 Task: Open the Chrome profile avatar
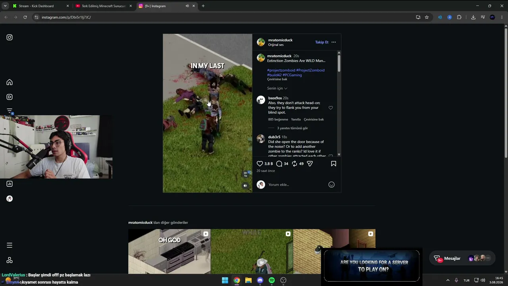[493, 17]
